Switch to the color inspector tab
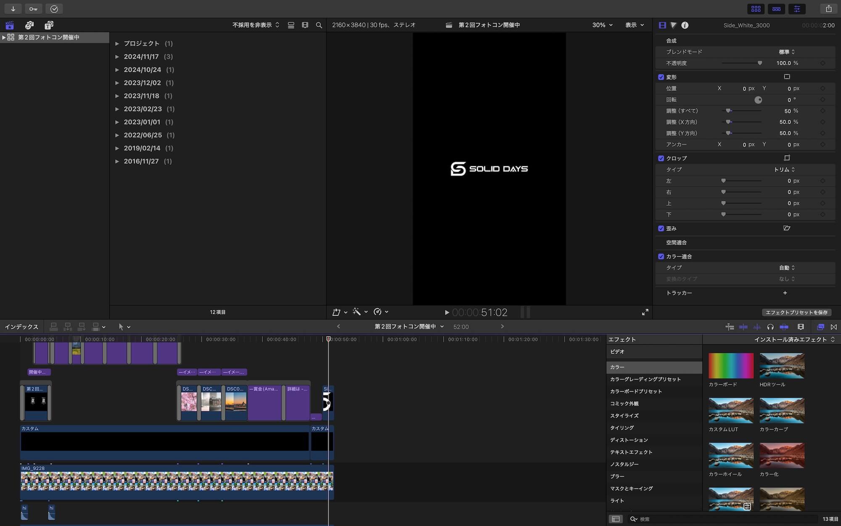Image resolution: width=841 pixels, height=526 pixels. click(x=674, y=25)
